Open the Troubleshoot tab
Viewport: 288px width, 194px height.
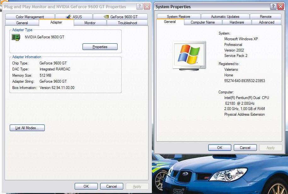pos(127,23)
